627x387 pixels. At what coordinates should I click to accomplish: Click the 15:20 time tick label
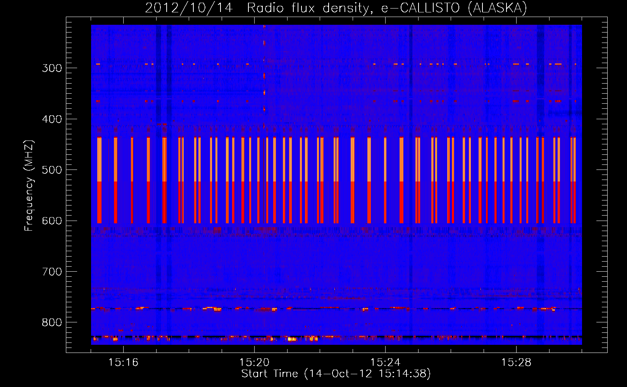pyautogui.click(x=254, y=363)
